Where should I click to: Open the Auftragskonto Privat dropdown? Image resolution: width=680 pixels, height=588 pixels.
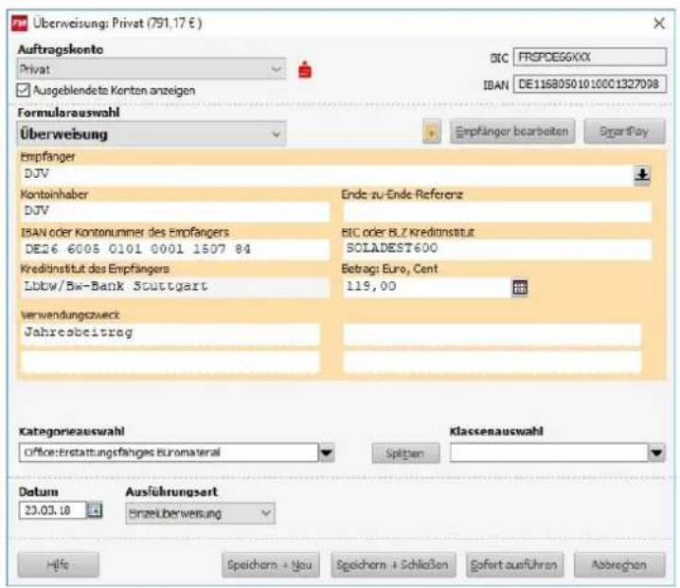pos(152,69)
